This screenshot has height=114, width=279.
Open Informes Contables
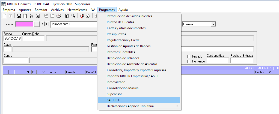139,52
